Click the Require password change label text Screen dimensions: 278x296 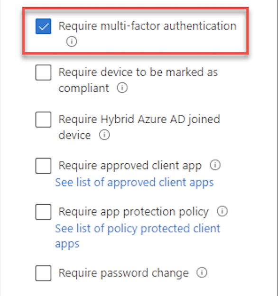pos(124,273)
